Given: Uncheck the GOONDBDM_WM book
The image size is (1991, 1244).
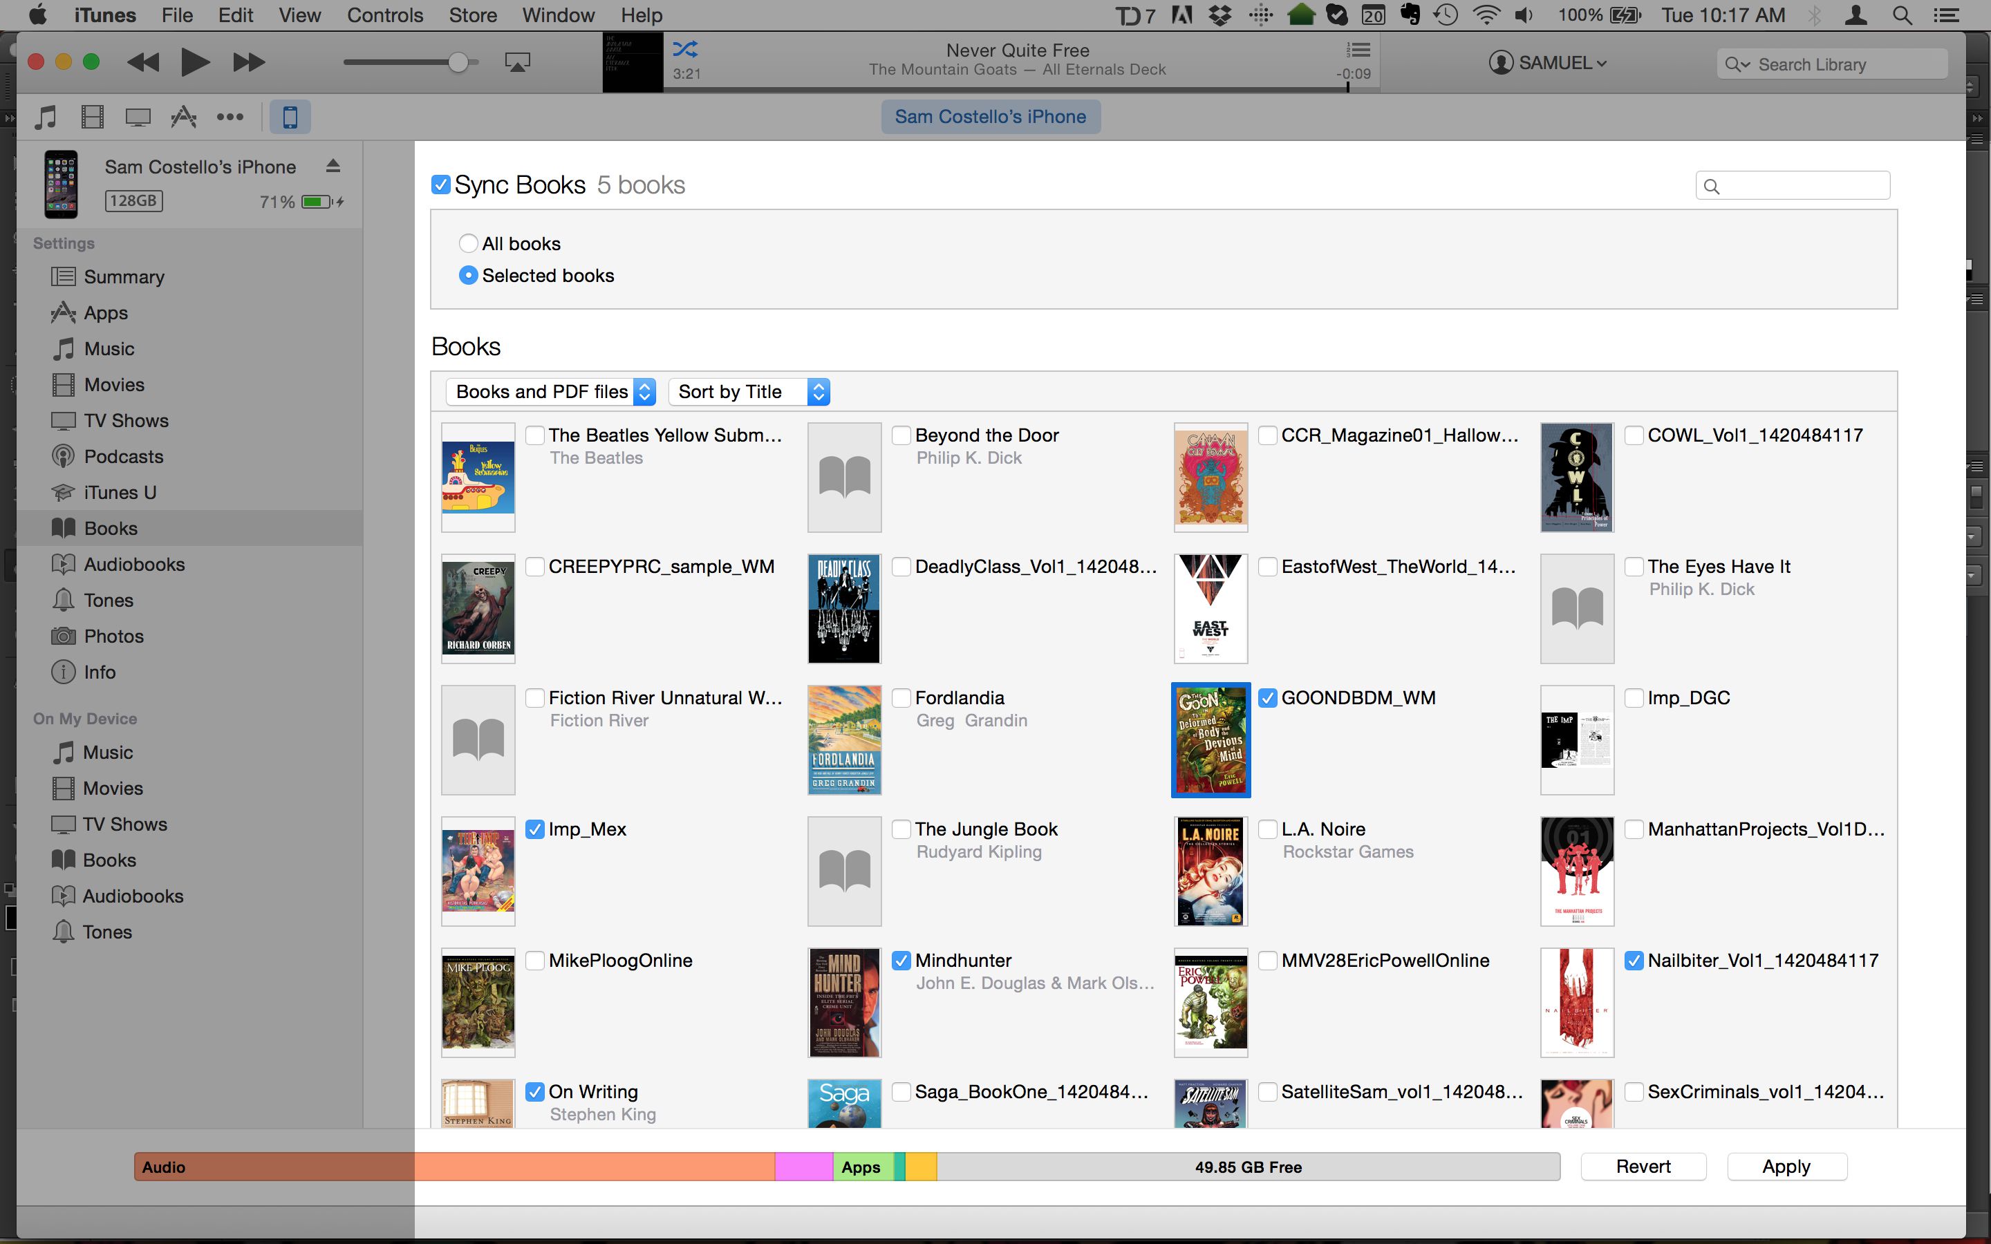Looking at the screenshot, I should coord(1268,698).
